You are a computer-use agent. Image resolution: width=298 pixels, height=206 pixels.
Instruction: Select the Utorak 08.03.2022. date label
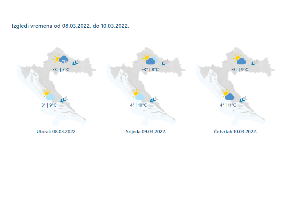click(x=57, y=132)
